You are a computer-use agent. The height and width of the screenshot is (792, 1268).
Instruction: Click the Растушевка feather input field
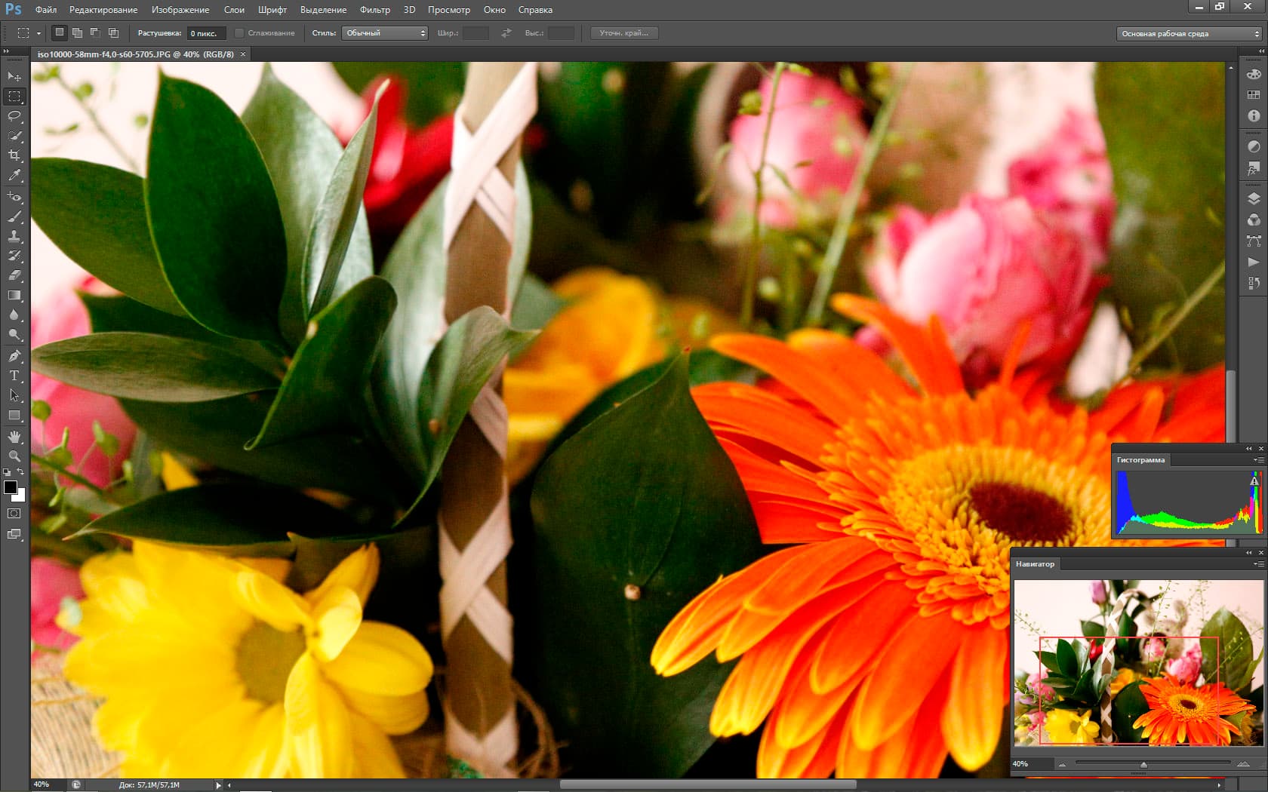click(x=206, y=33)
